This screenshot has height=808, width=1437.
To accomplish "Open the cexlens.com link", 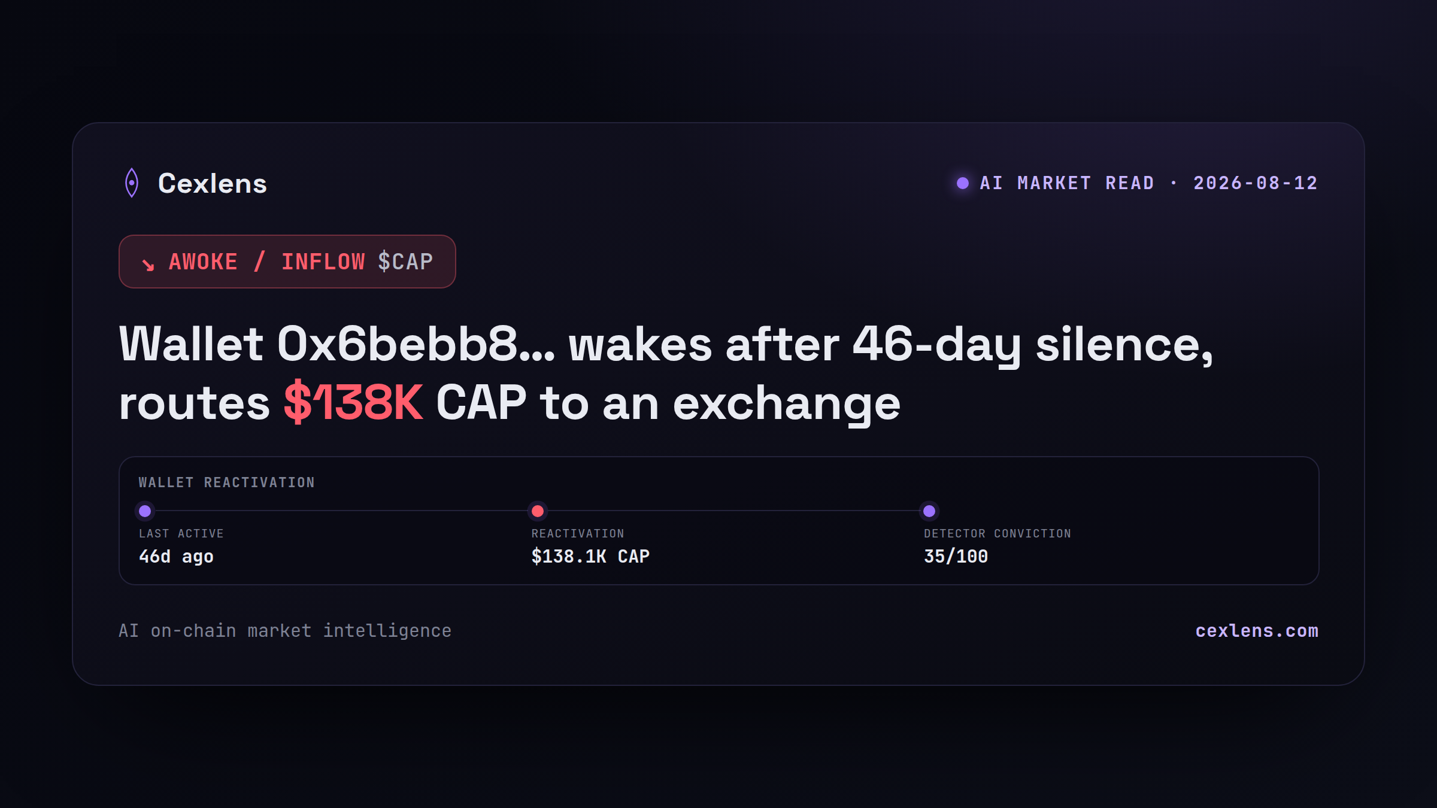I will point(1257,631).
